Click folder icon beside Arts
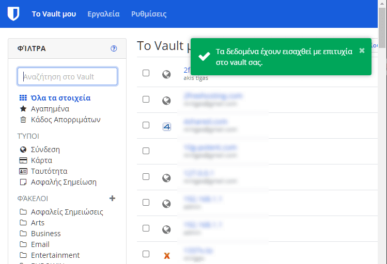 click(23, 223)
